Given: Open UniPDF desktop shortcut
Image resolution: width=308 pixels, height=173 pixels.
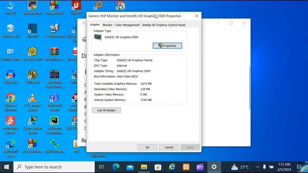Looking at the screenshot, I should tap(77, 8).
